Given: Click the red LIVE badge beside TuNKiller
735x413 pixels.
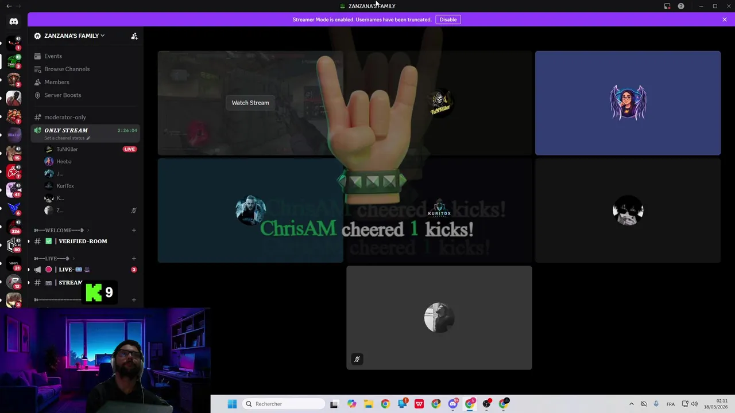Looking at the screenshot, I should pos(130,149).
